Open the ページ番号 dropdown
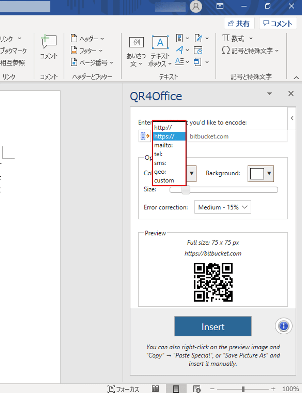Screen dimensions: 302x393 click(x=92, y=62)
